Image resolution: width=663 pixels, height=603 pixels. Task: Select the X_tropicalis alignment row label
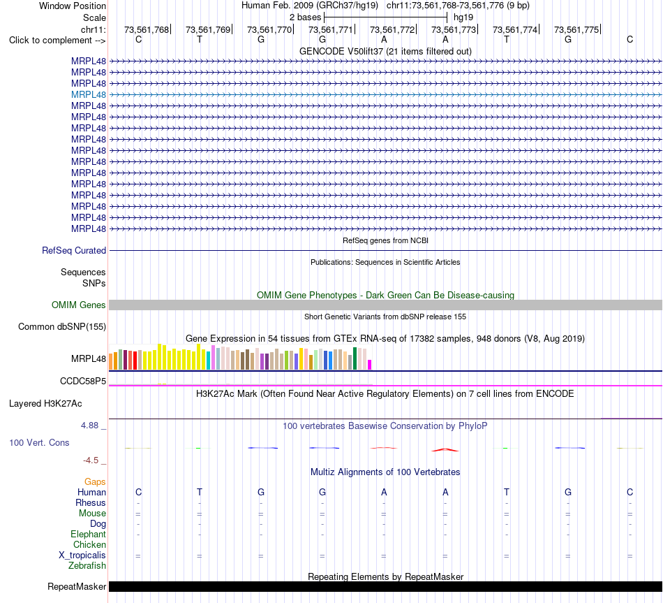click(82, 555)
